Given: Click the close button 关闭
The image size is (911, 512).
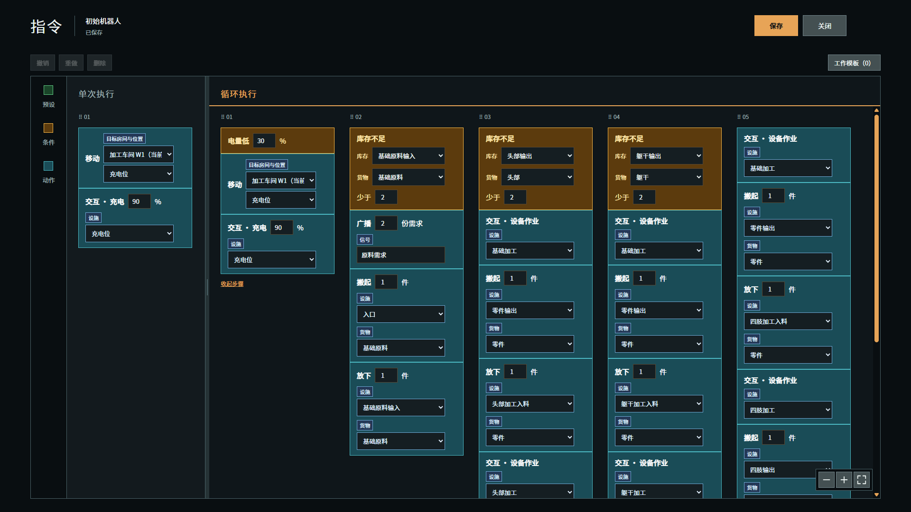Looking at the screenshot, I should 825,26.
